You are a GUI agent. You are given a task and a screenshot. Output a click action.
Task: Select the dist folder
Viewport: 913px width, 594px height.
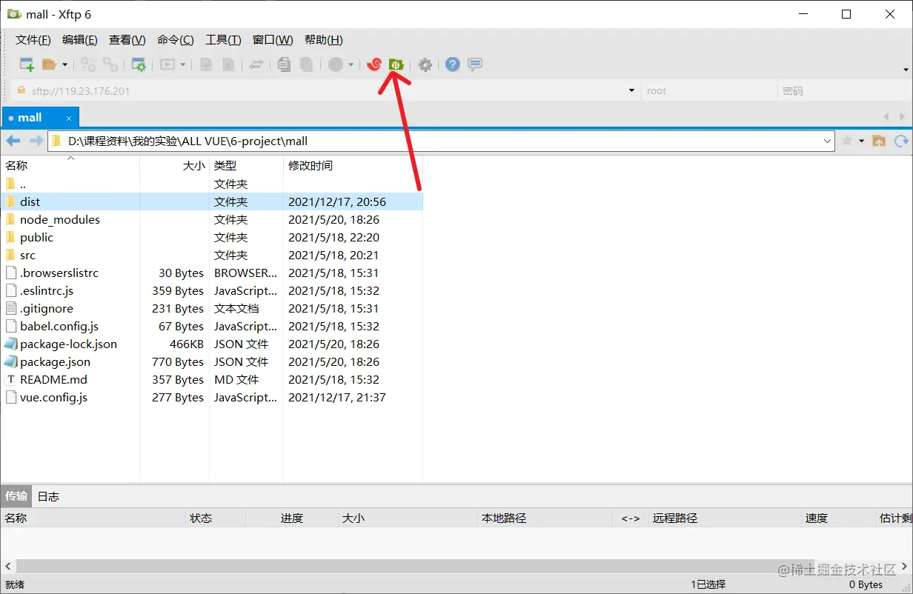click(x=211, y=201)
